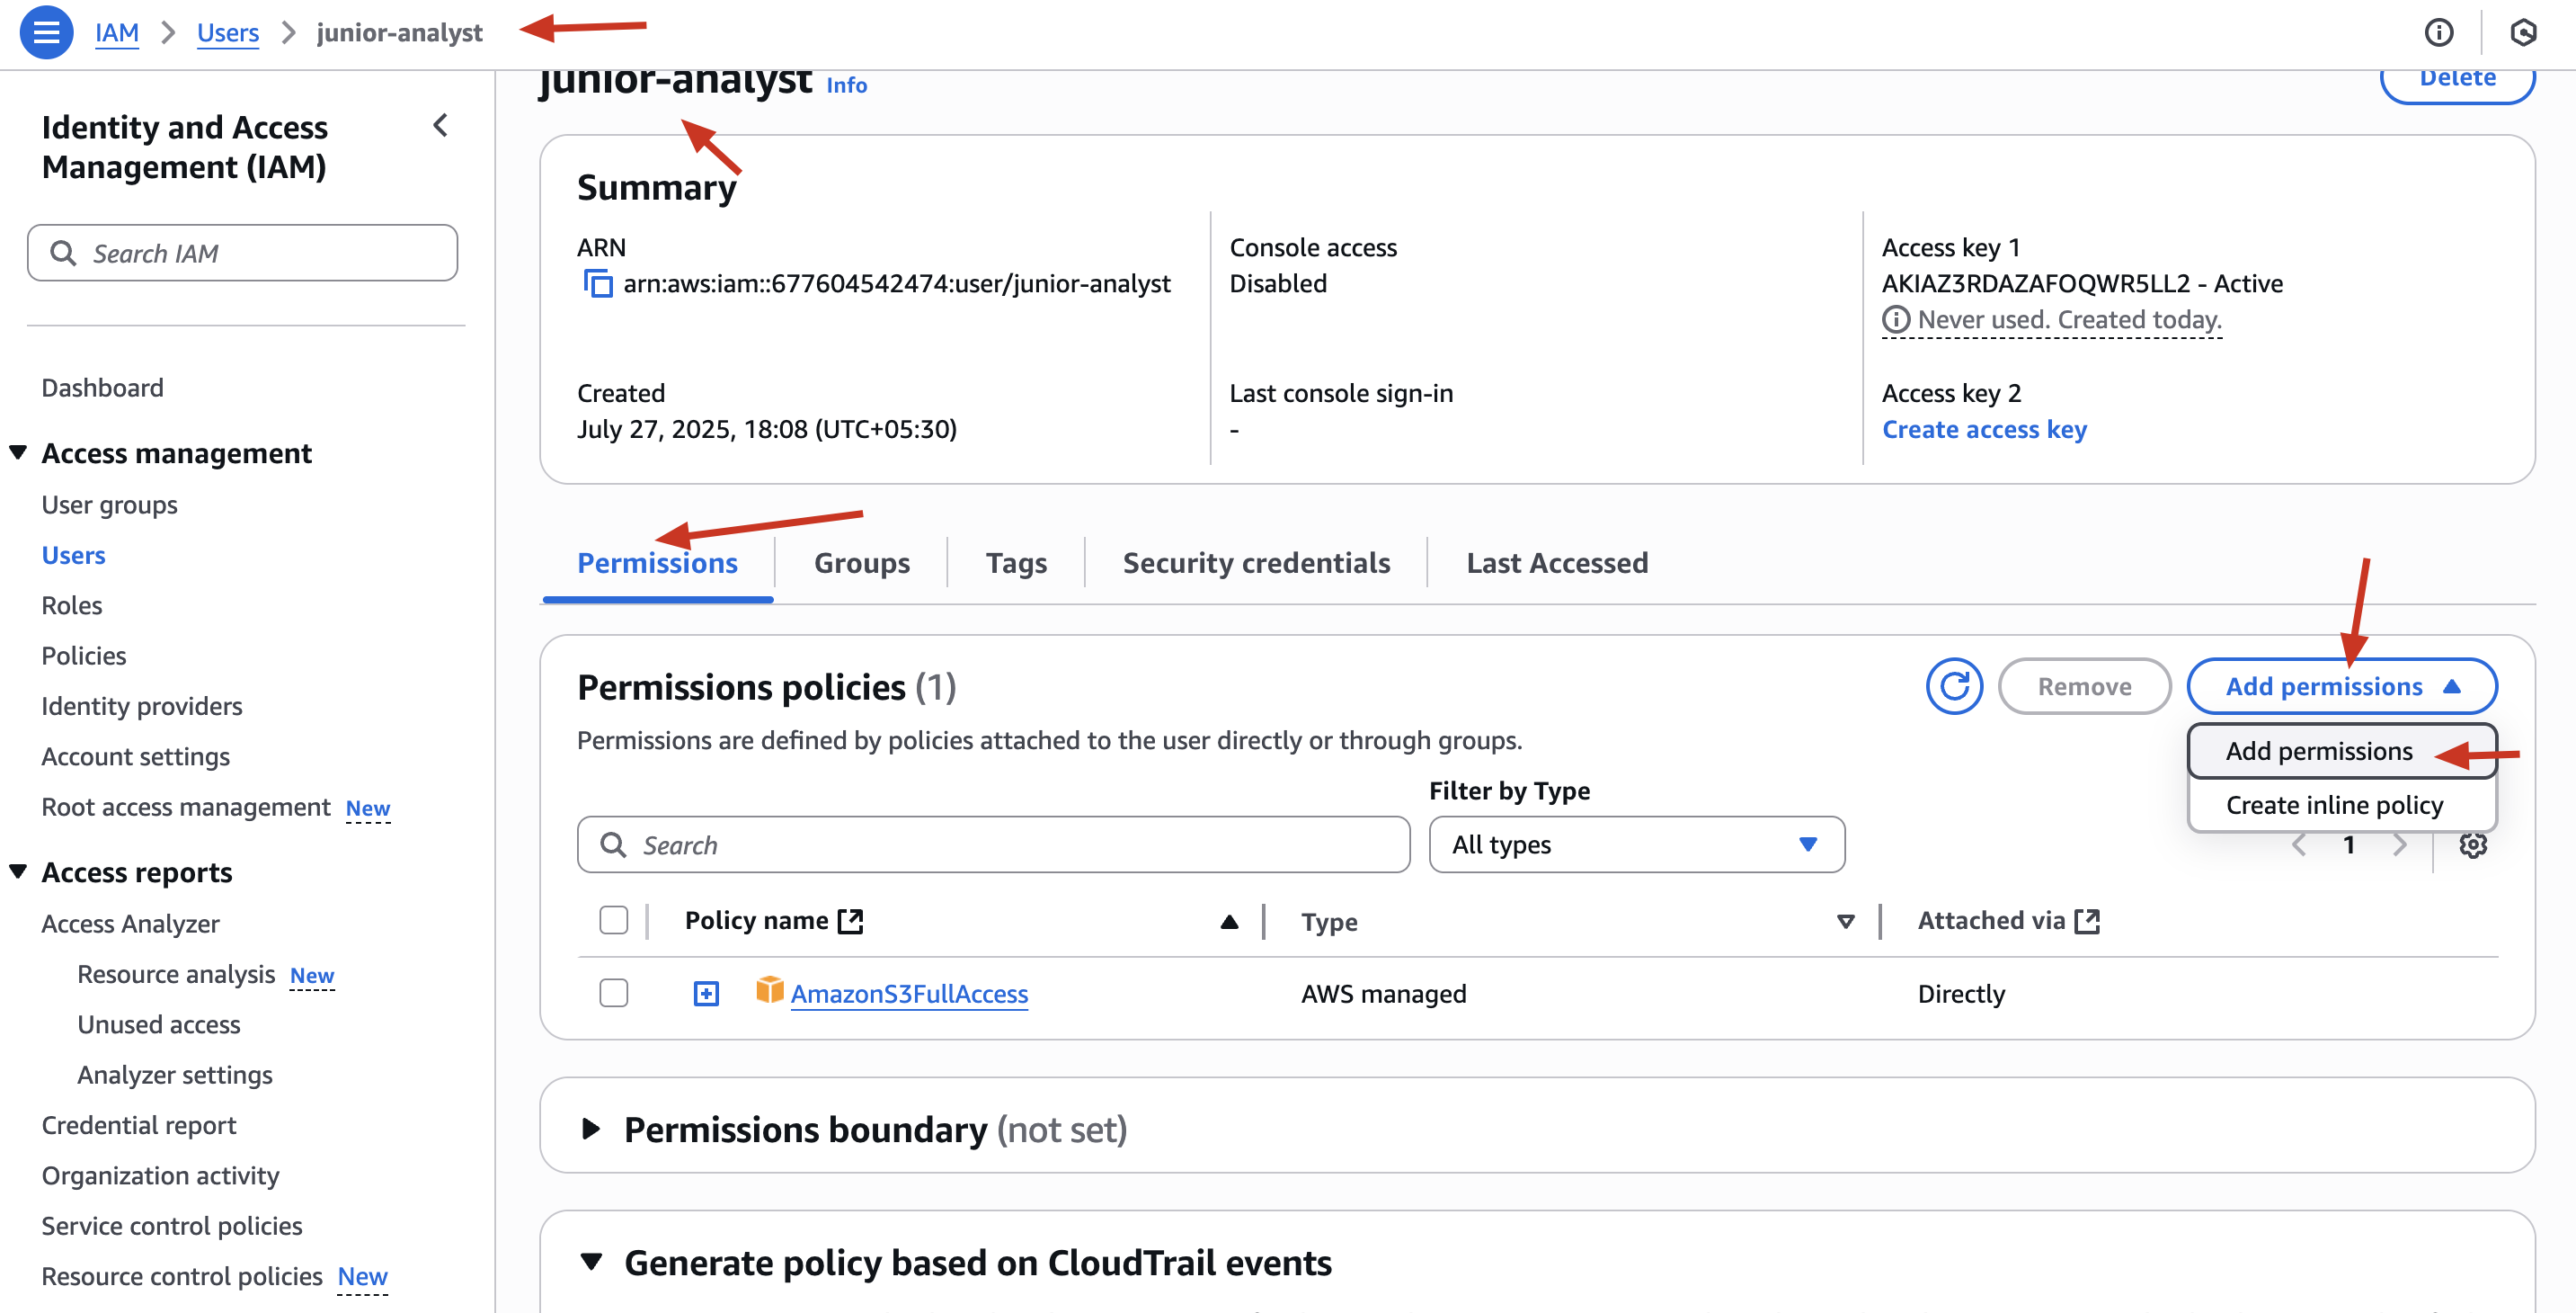Open the AmazonS3FullAccess policy link
This screenshot has width=2576, height=1313.
coord(909,994)
